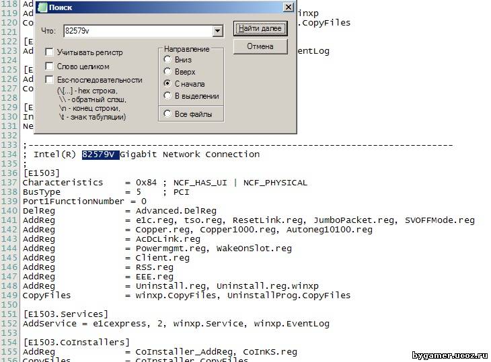Click UninstallProg.CopyFiles on line 149
The height and width of the screenshot is (362, 491).
point(289,295)
